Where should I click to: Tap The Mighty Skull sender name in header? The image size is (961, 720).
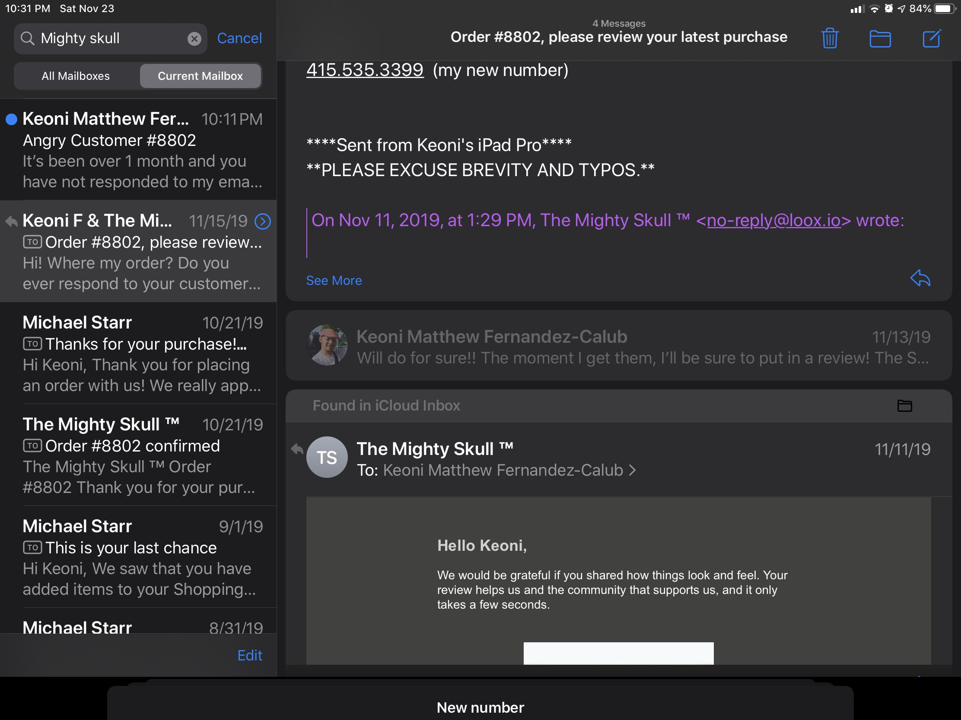pos(434,449)
